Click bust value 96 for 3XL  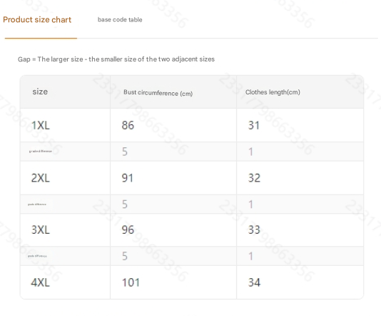(128, 229)
